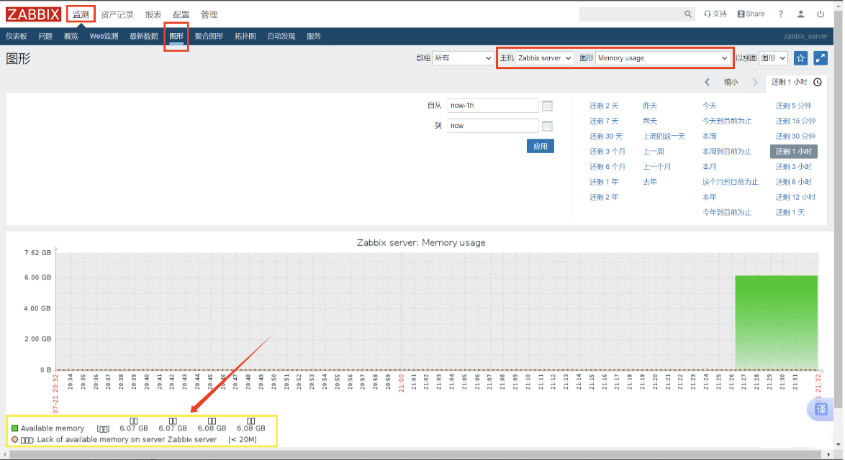Click the green Available memory legend swatch
Viewport: 845px width, 460px height.
pos(14,428)
